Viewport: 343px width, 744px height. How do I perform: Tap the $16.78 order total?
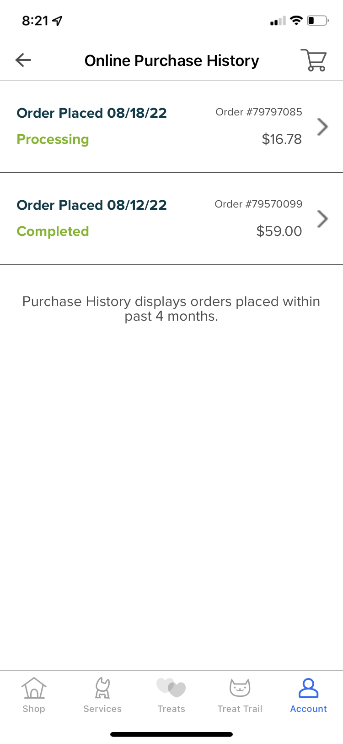click(282, 139)
